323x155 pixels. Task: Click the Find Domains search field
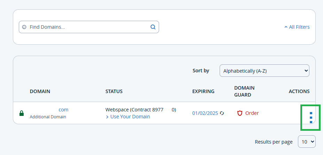89,27
